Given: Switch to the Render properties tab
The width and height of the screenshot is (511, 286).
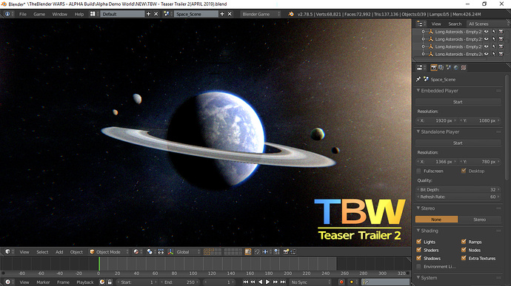Looking at the screenshot, I should [x=434, y=68].
